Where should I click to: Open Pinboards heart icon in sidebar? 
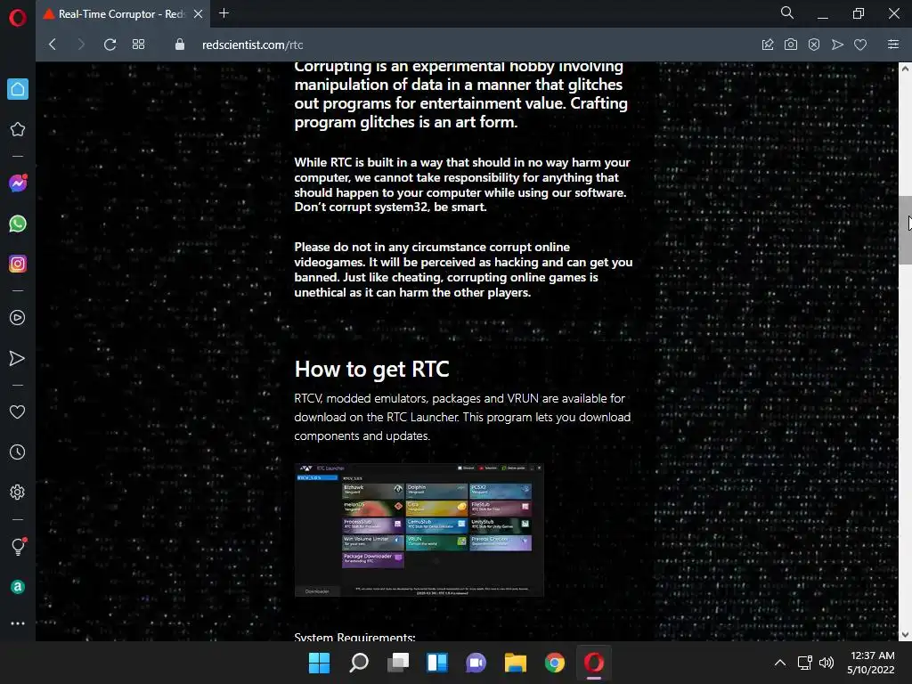18,411
